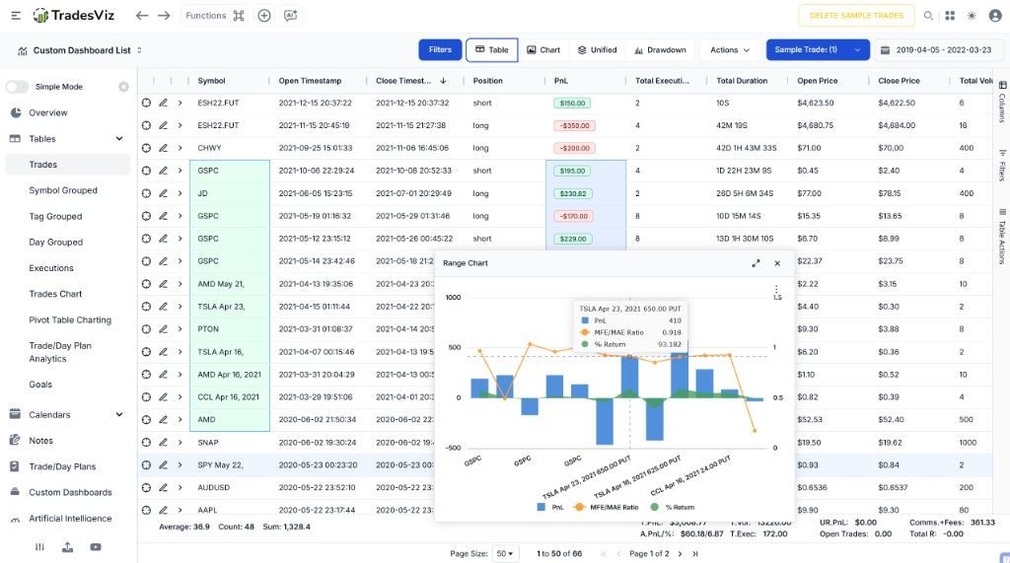
Task: Expand the Range Chart popup to fullscreen
Action: pyautogui.click(x=756, y=263)
